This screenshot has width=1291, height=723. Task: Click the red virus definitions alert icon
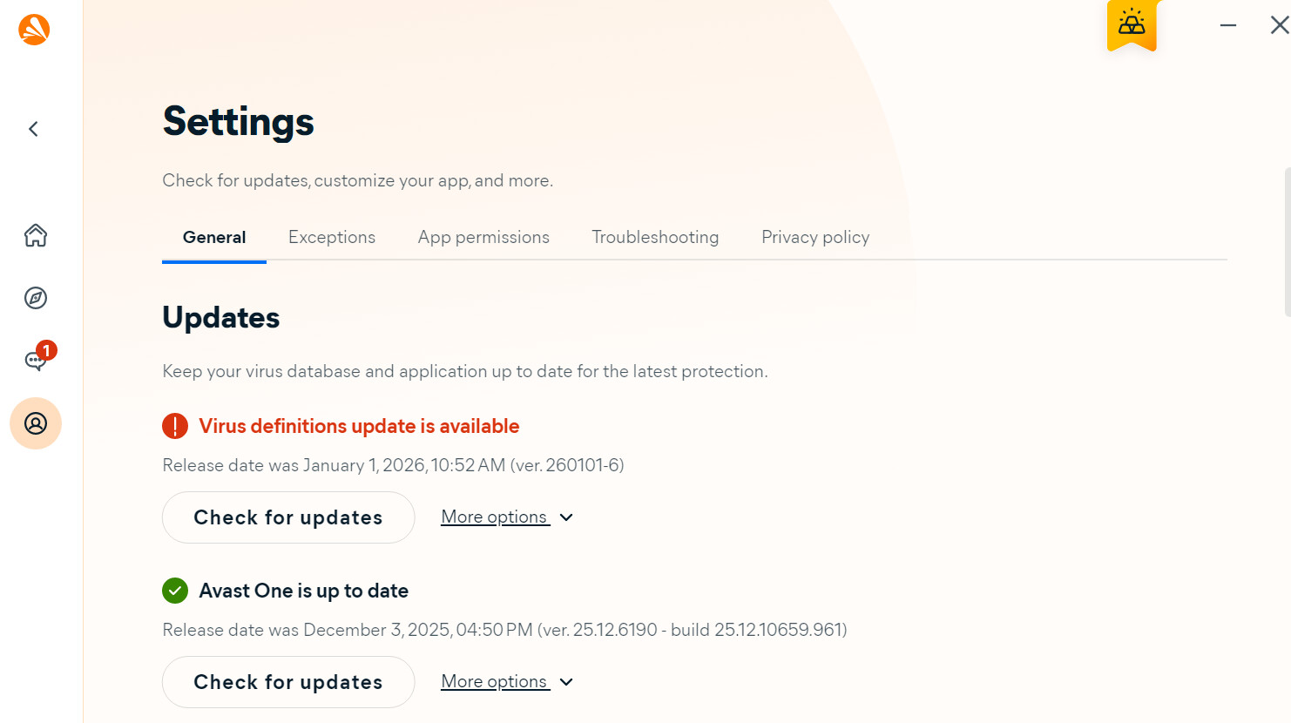tap(175, 426)
